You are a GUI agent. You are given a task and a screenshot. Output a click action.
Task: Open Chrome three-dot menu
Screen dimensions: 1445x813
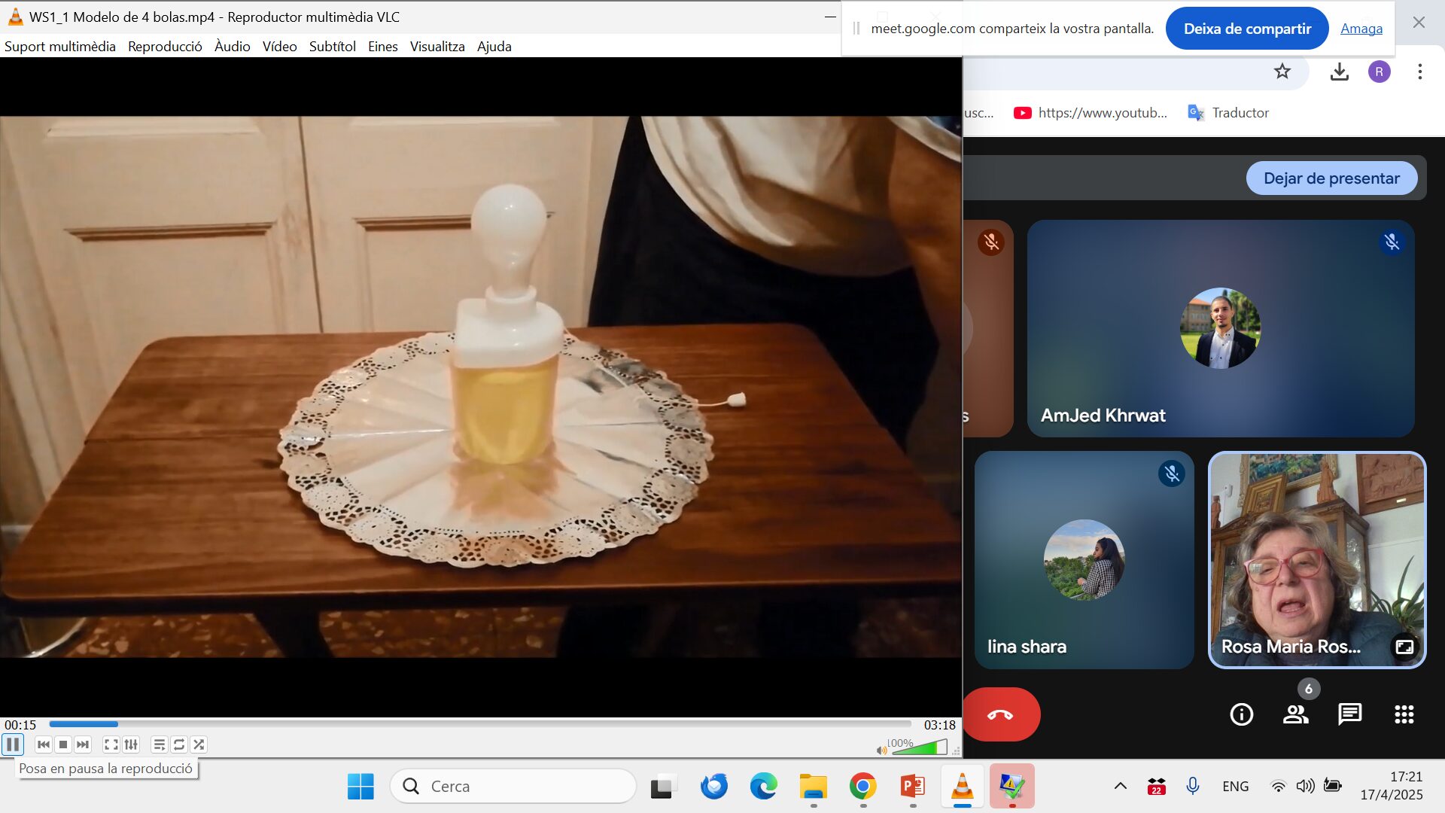pyautogui.click(x=1419, y=72)
